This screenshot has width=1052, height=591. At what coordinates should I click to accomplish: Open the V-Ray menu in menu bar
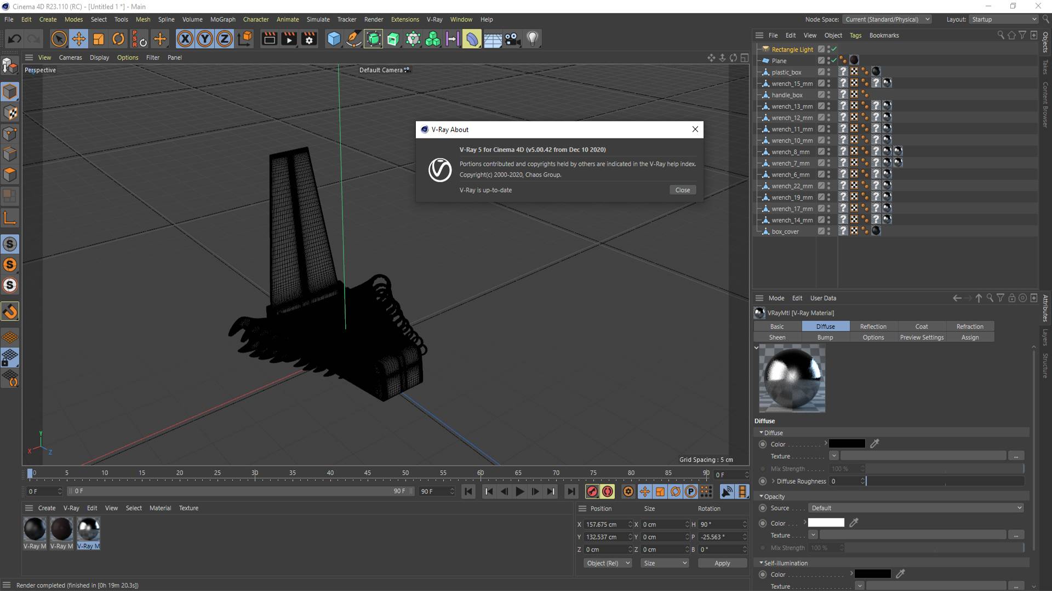[x=434, y=19]
